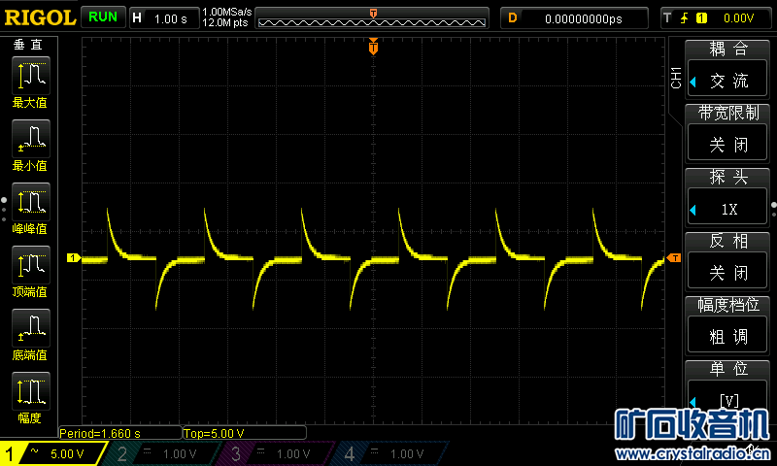Image resolution: width=777 pixels, height=466 pixels.
Task: Open the 耦合 coupling dropdown
Action: pyautogui.click(x=728, y=69)
